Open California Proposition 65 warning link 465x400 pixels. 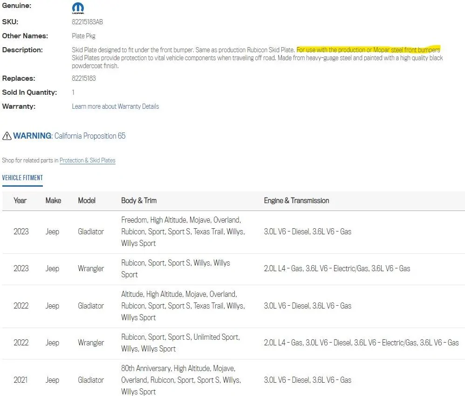point(90,136)
